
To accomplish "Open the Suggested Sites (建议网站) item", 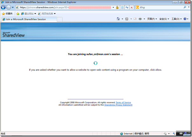I will tap(29, 14).
